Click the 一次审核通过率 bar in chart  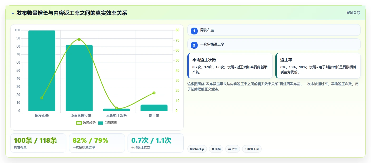click(x=79, y=78)
